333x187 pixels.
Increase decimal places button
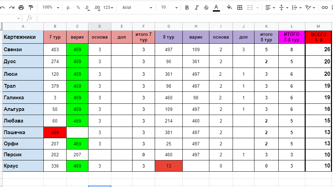[97, 8]
